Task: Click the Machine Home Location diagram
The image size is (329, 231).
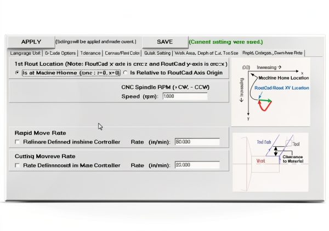Action: [x=271, y=92]
